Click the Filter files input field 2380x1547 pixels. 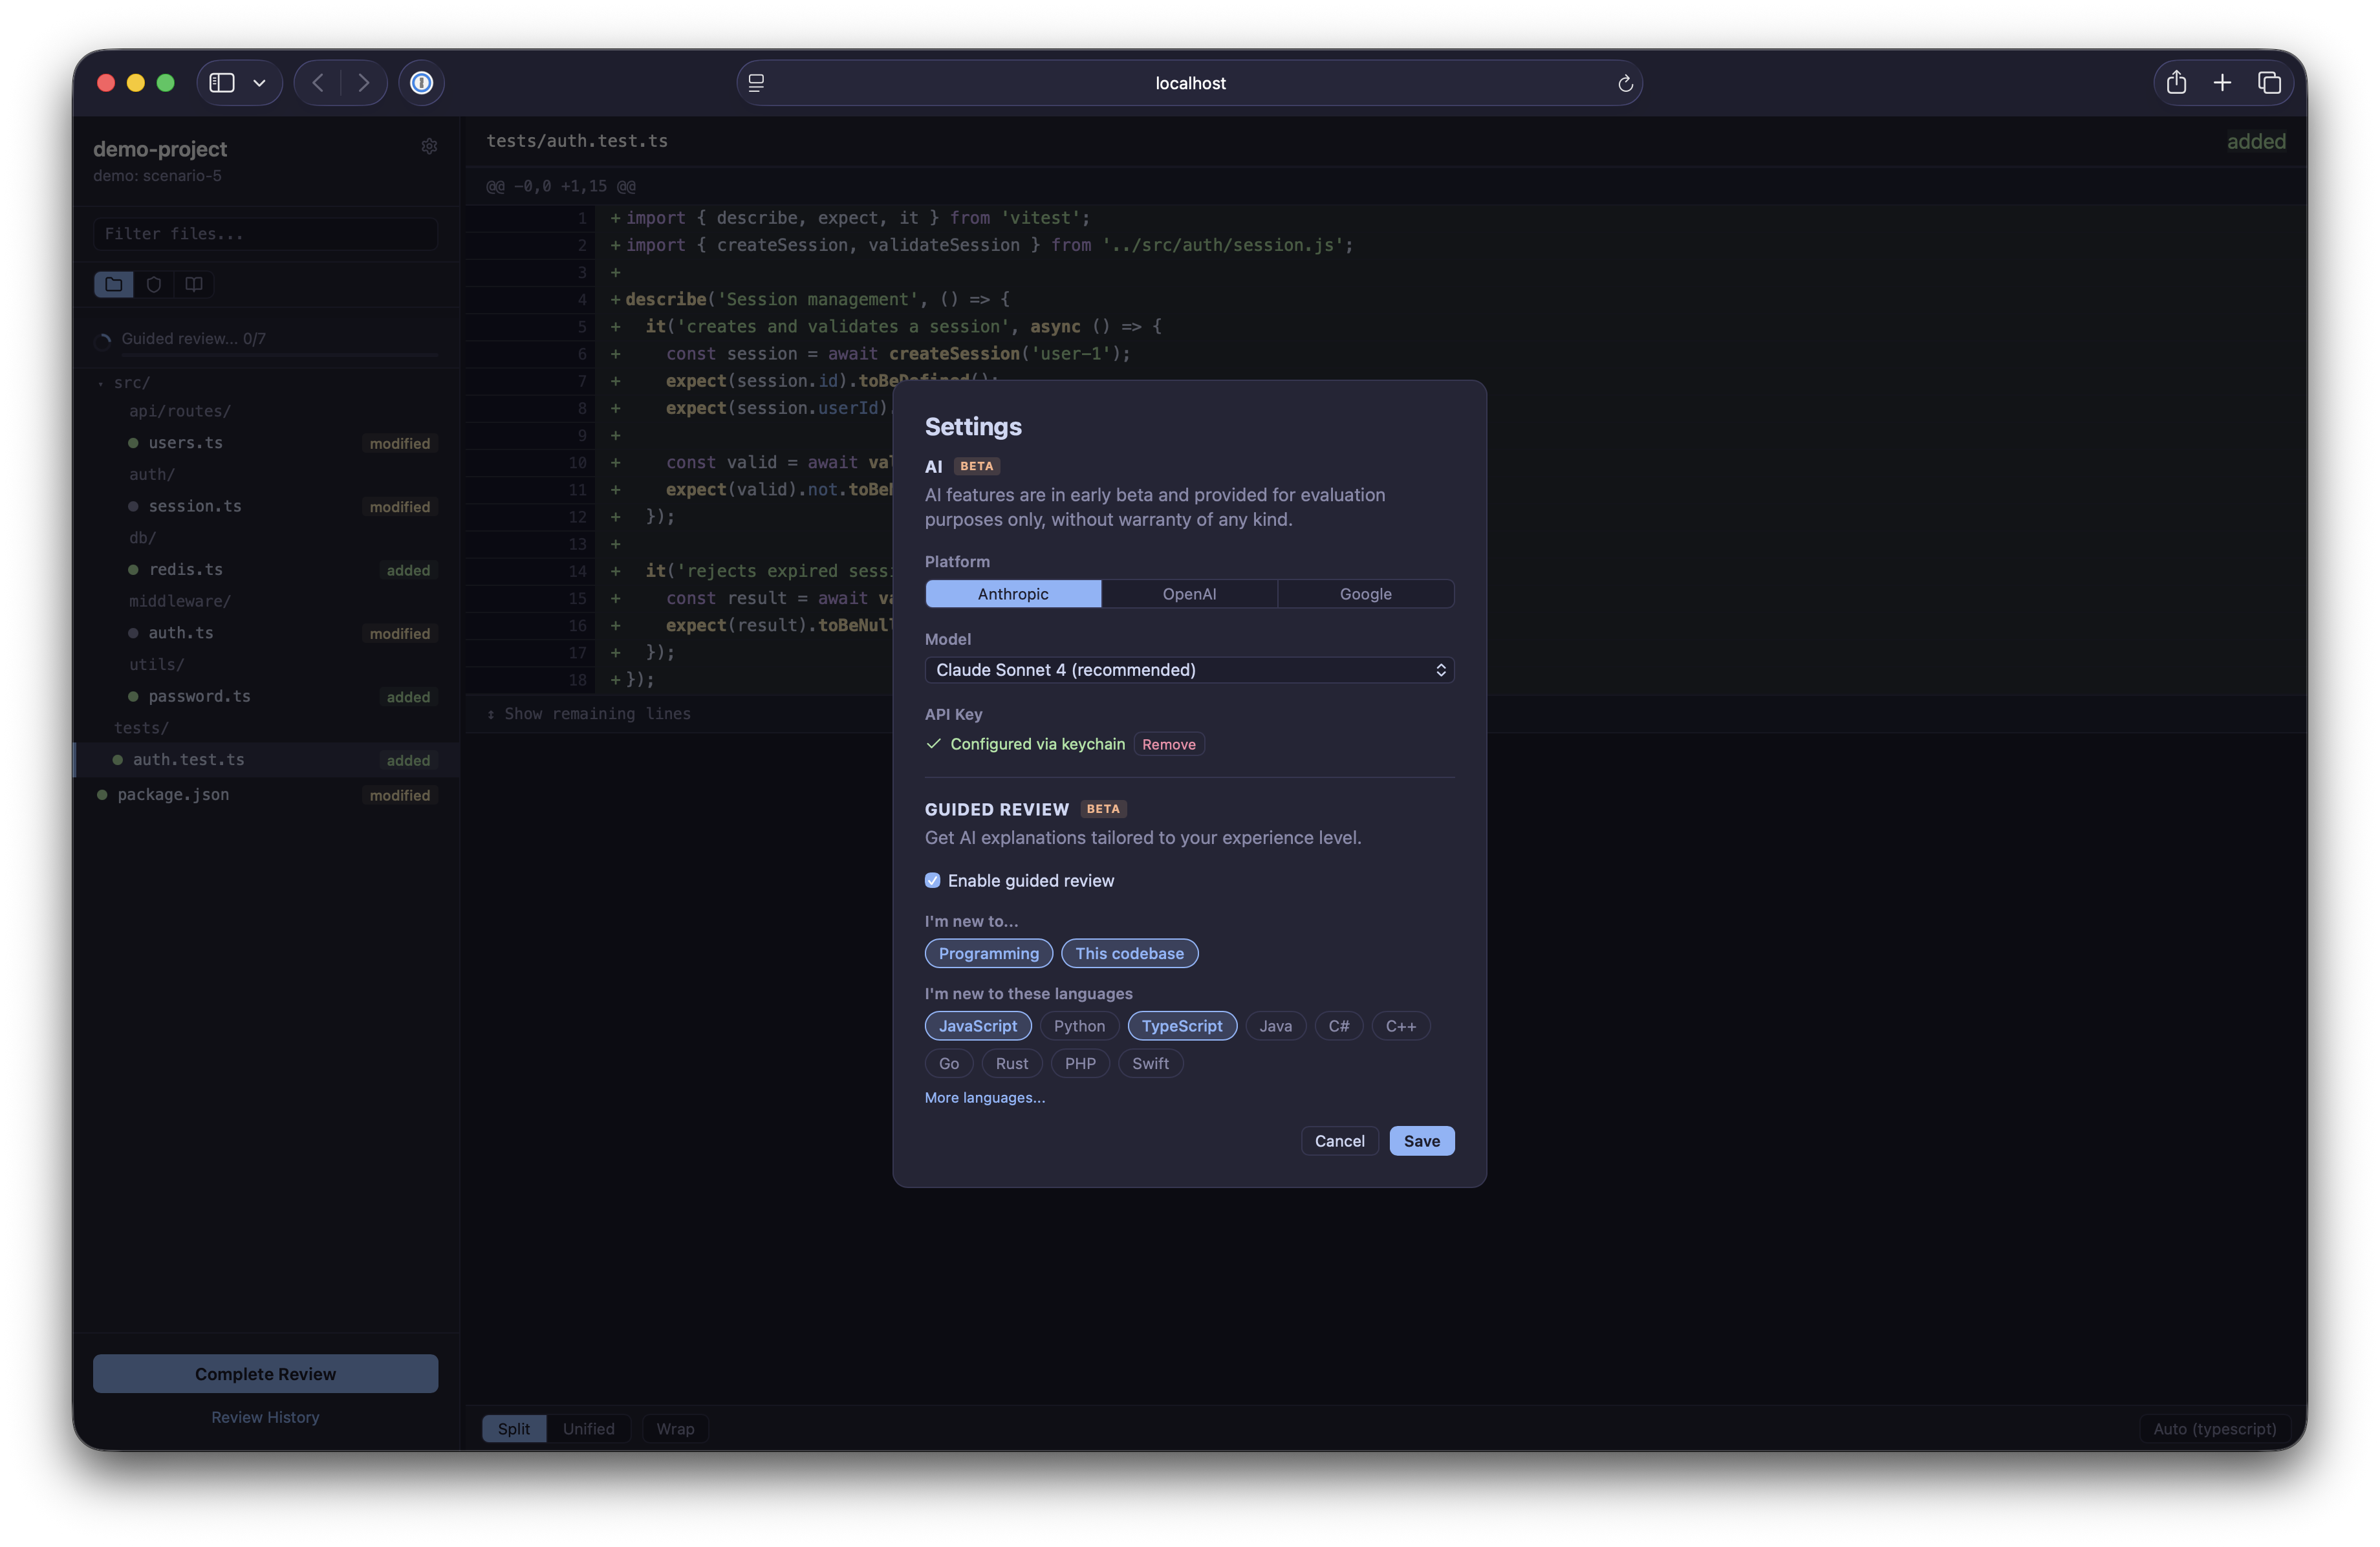pyautogui.click(x=265, y=233)
